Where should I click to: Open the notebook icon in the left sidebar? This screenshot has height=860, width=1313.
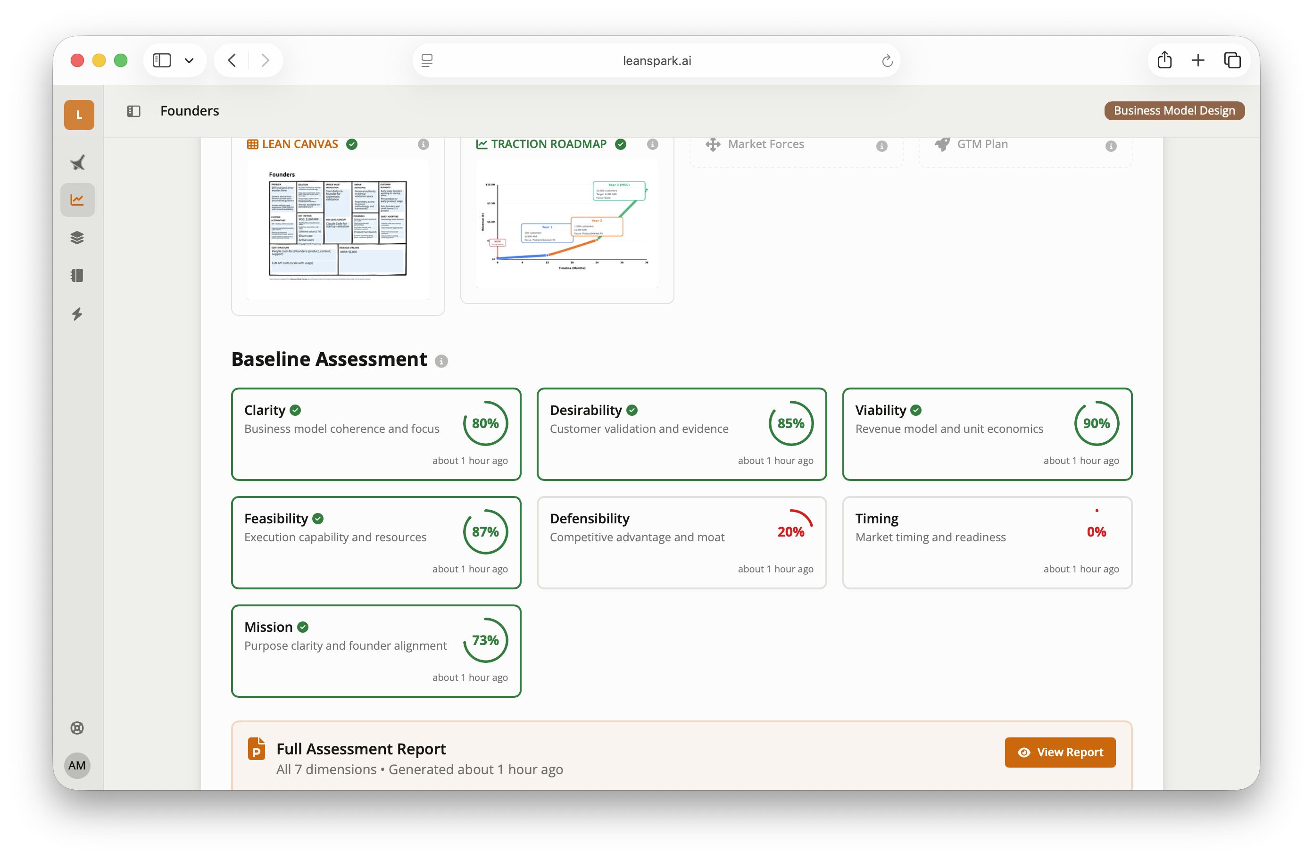pyautogui.click(x=77, y=275)
